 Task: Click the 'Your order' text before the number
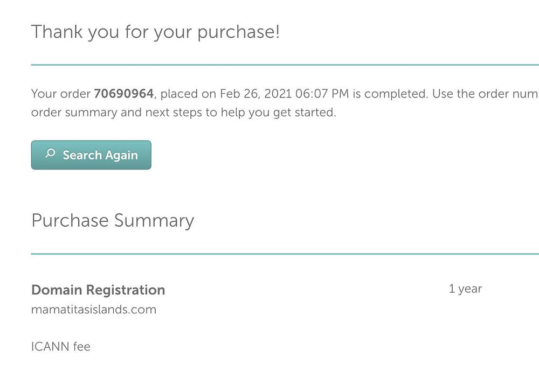coord(61,94)
